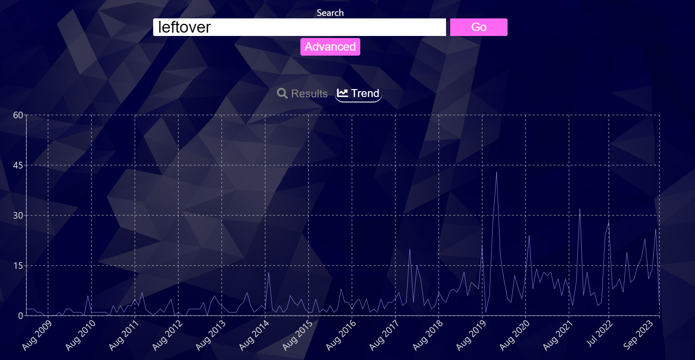Click the tallest trend peak after Aug 2019

click(x=497, y=172)
